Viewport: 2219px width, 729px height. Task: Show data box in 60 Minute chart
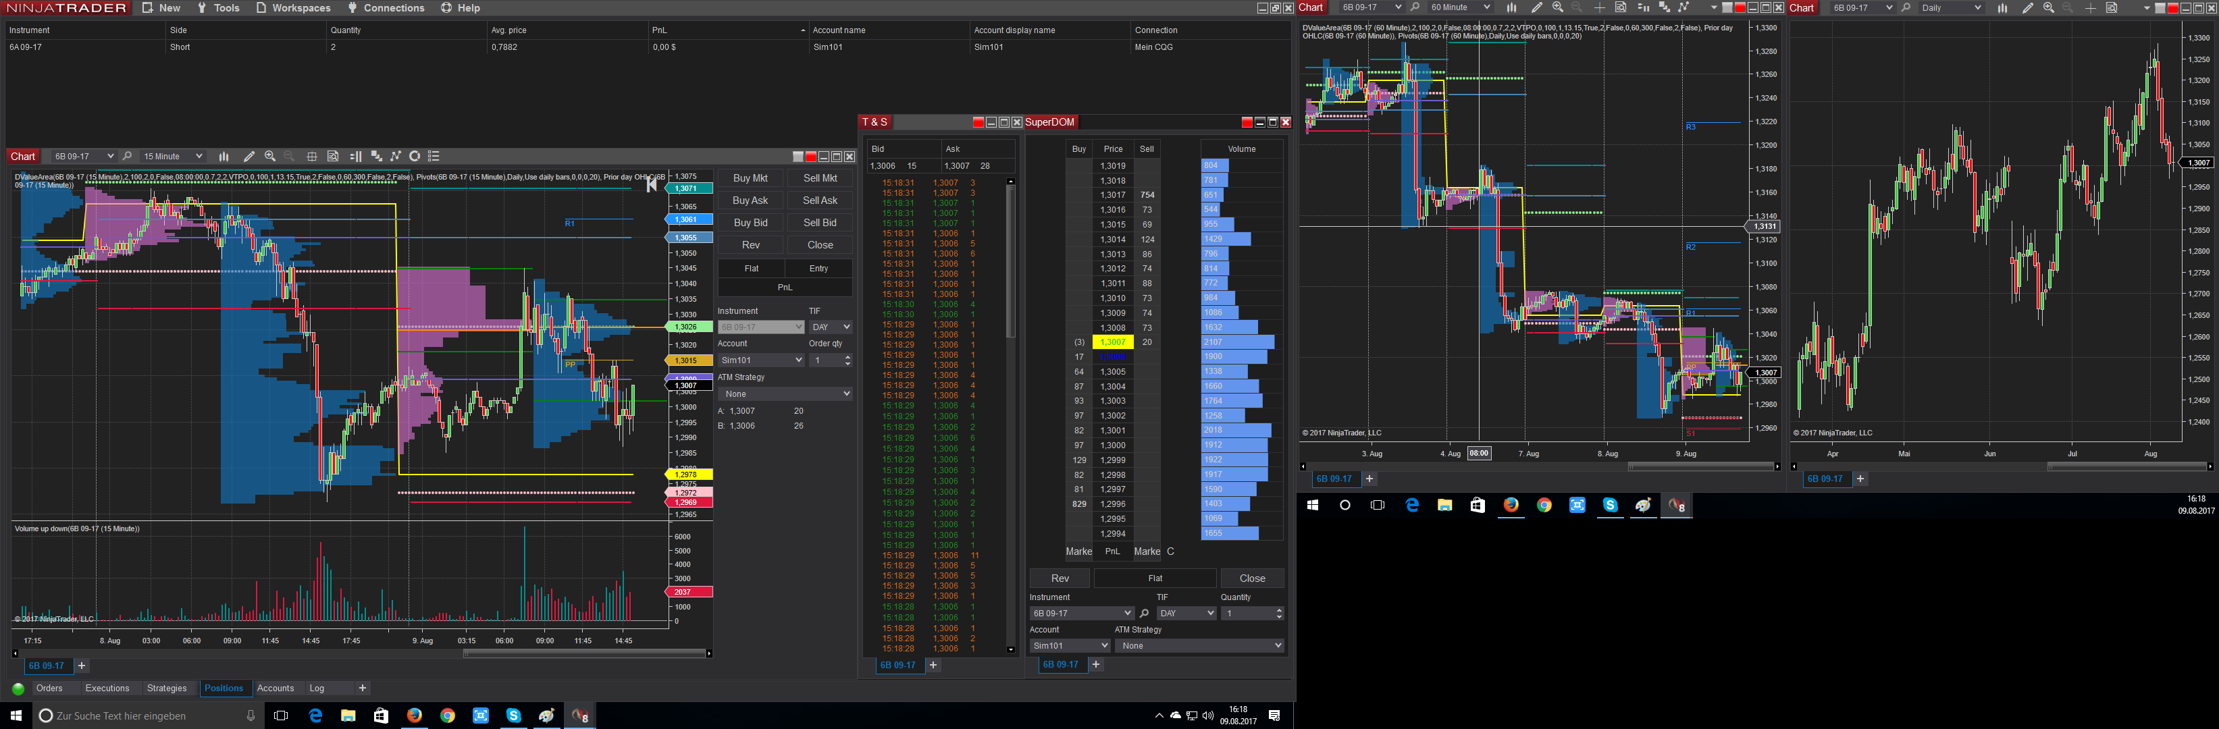[1620, 7]
